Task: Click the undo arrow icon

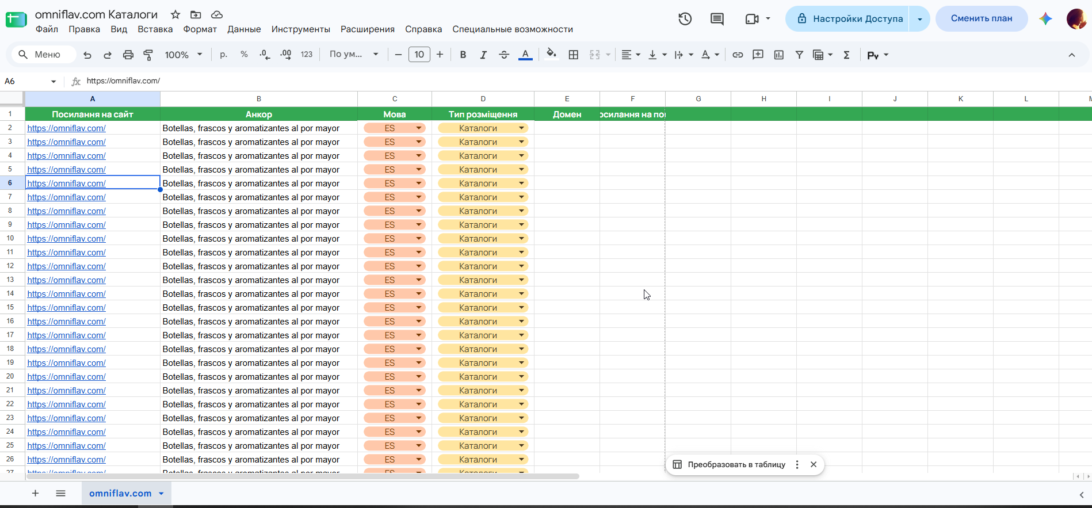Action: pyautogui.click(x=87, y=55)
